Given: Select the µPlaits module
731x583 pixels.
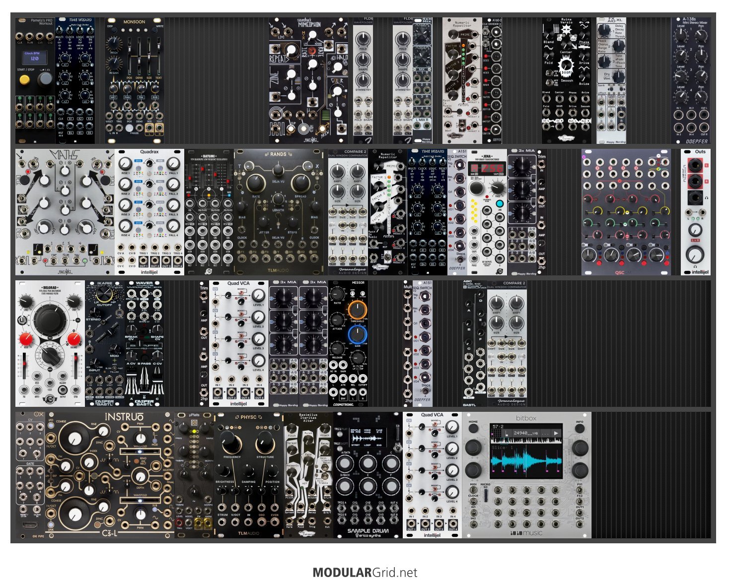Looking at the screenshot, I should 194,475.
